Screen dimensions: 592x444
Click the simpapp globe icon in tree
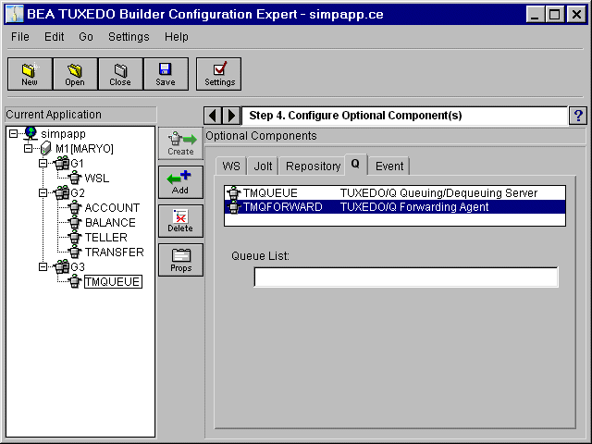(31, 133)
